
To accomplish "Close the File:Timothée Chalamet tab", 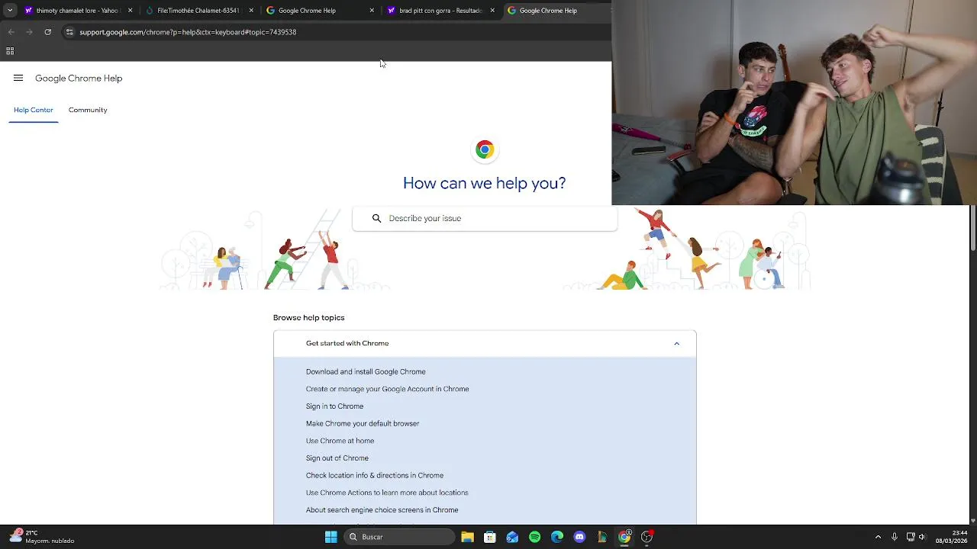I will point(251,11).
